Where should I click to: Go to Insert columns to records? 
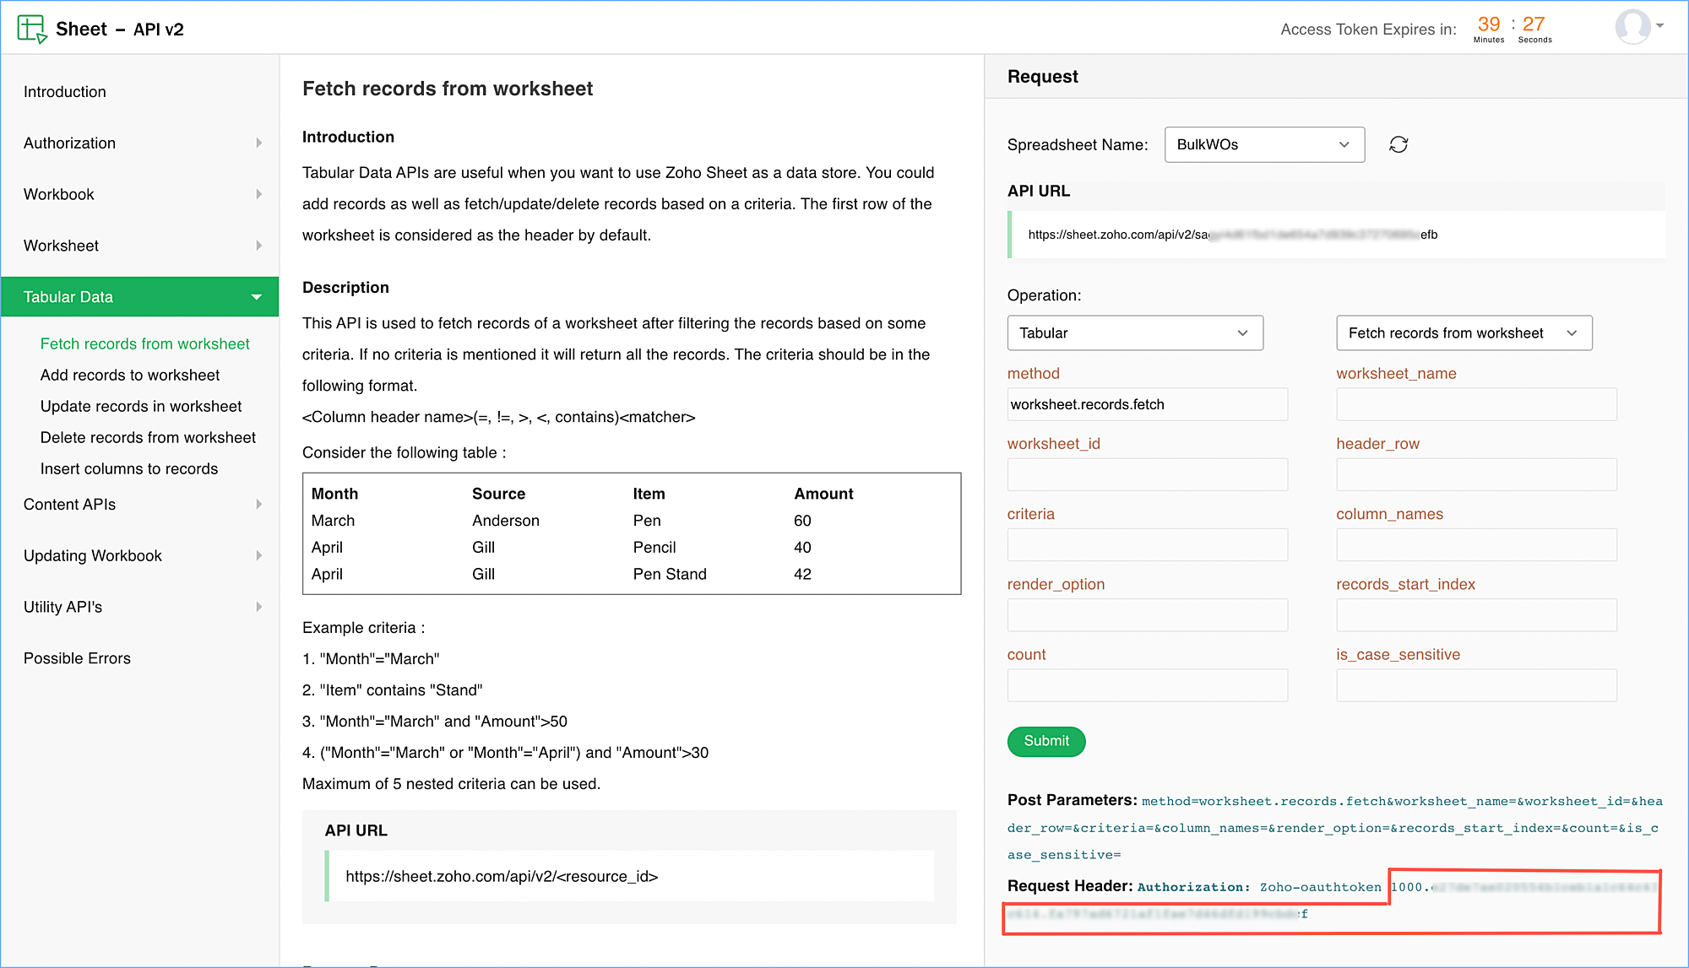(129, 468)
